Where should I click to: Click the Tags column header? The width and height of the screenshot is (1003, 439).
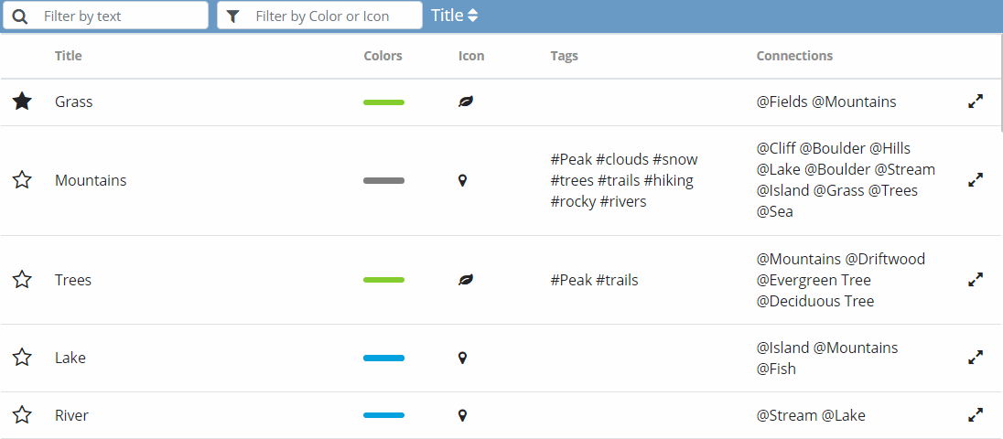click(564, 56)
